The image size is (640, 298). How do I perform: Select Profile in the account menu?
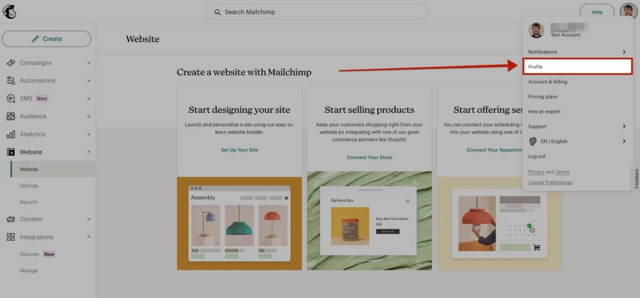point(577,67)
